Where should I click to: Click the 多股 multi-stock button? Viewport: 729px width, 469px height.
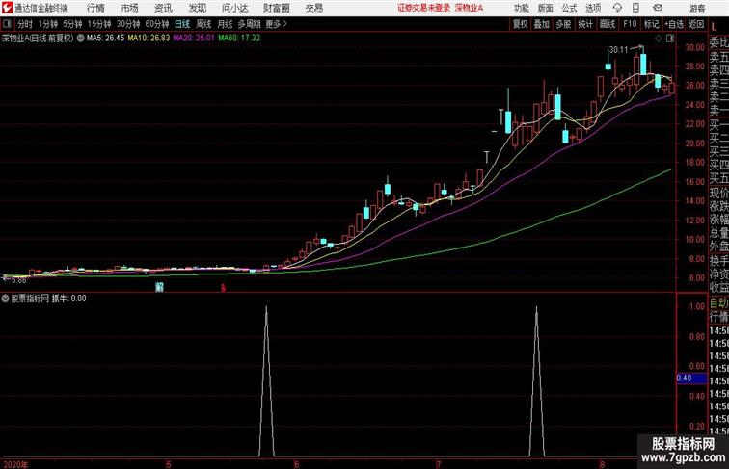pyautogui.click(x=563, y=24)
